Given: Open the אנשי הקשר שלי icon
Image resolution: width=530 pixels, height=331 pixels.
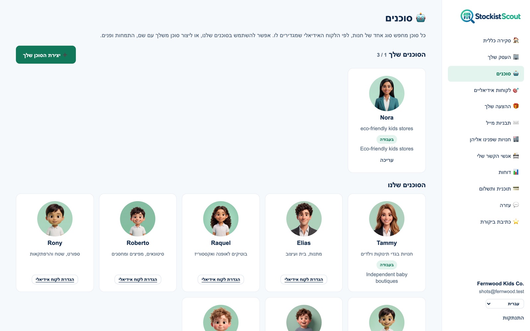Looking at the screenshot, I should point(516,156).
